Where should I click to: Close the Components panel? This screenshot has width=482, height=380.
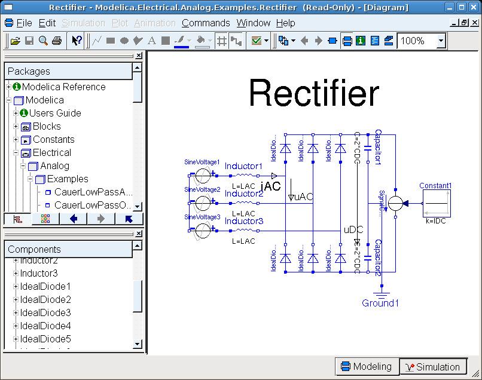pyautogui.click(x=139, y=234)
